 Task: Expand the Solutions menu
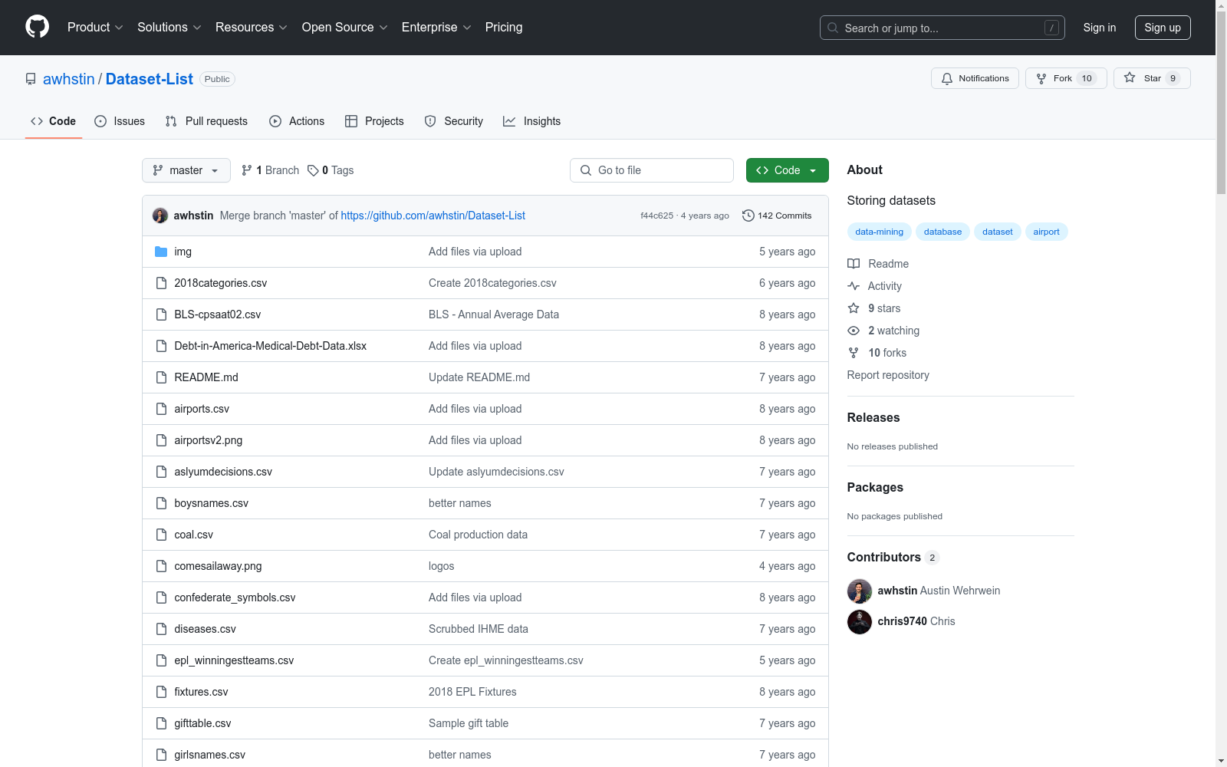pos(169,27)
